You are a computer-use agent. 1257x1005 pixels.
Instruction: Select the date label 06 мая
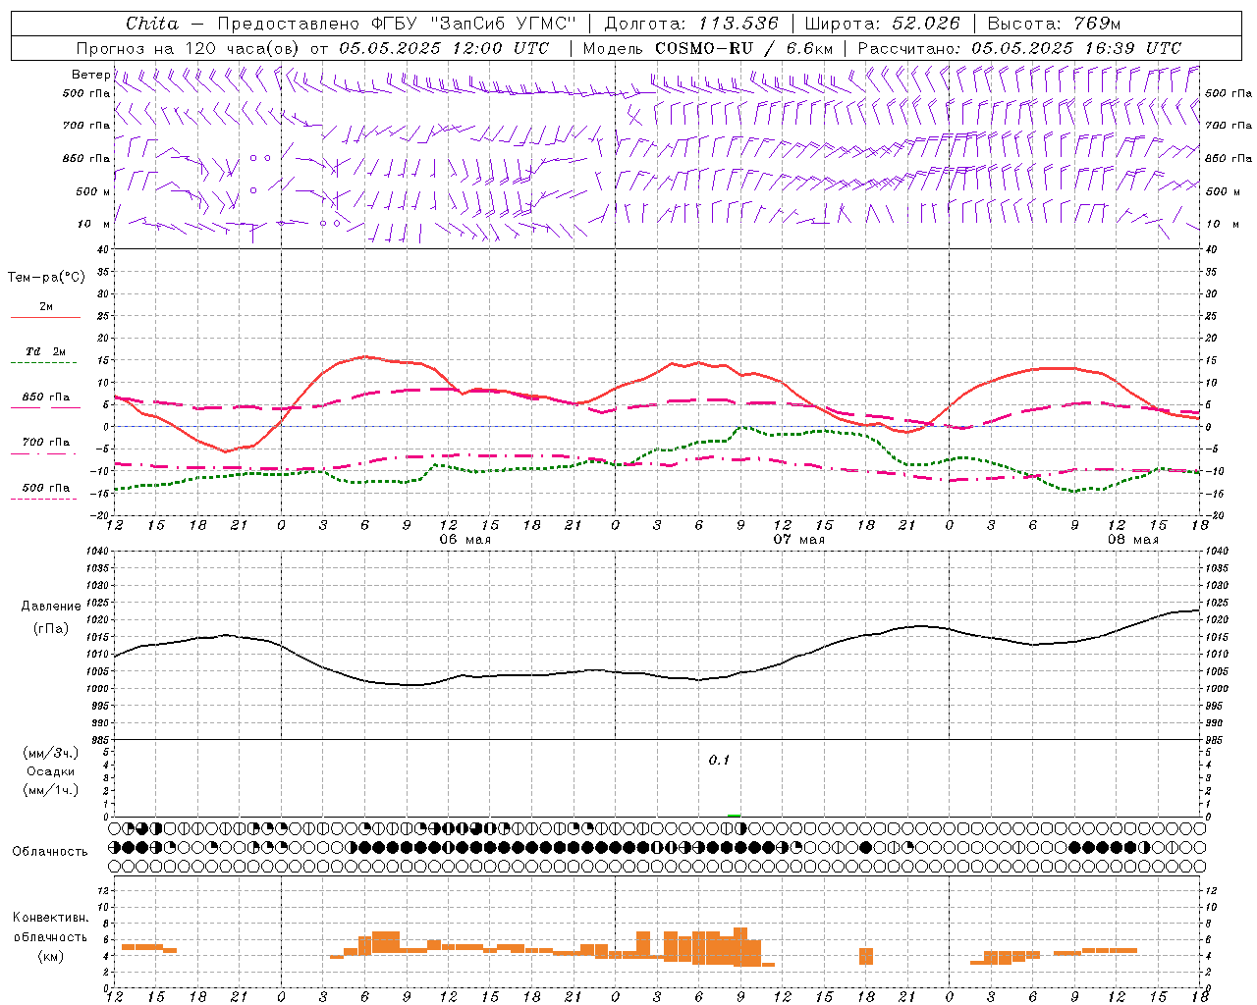coord(465,540)
